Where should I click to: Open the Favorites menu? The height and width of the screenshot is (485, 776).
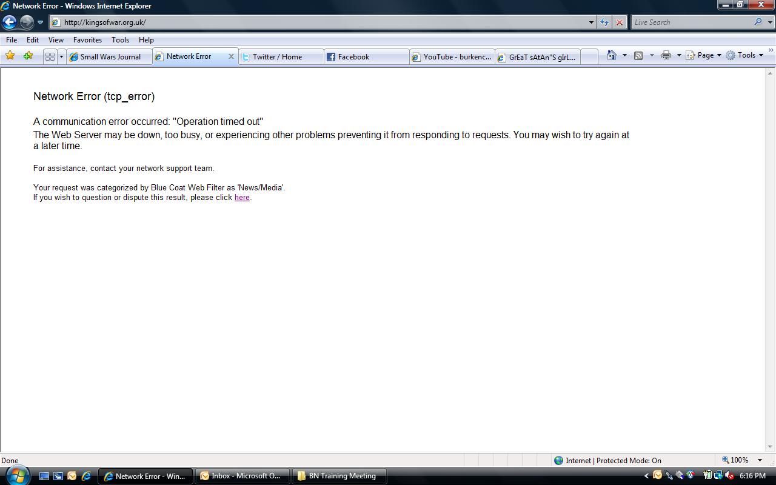click(x=87, y=40)
